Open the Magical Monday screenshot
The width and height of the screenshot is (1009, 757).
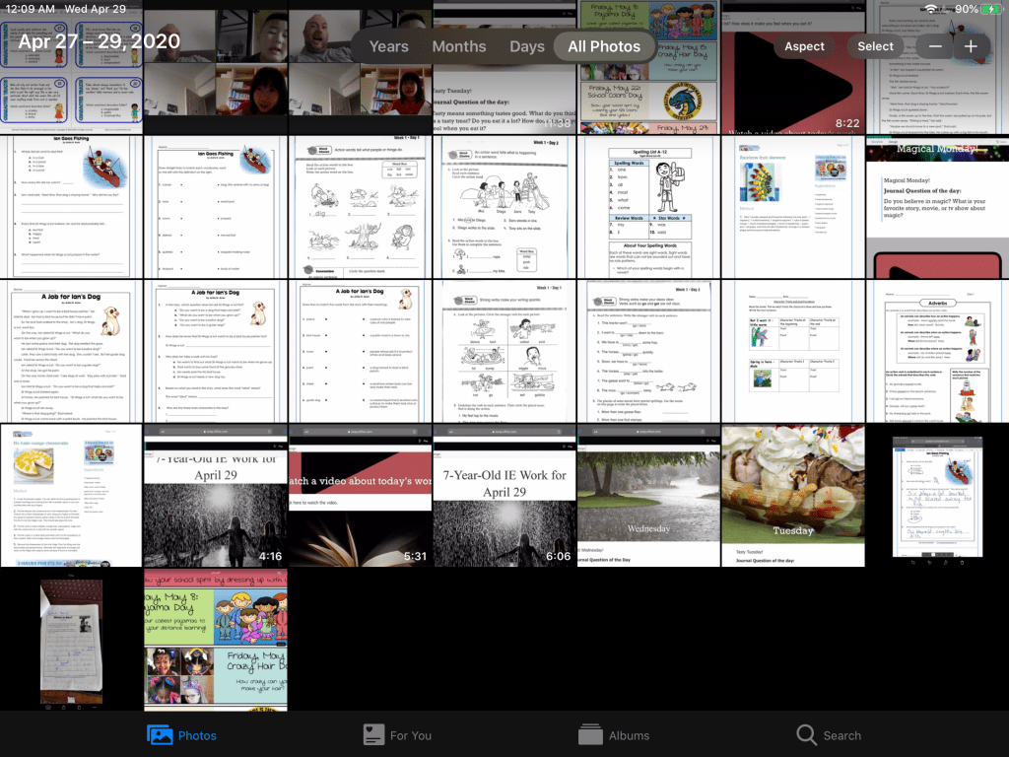point(937,207)
